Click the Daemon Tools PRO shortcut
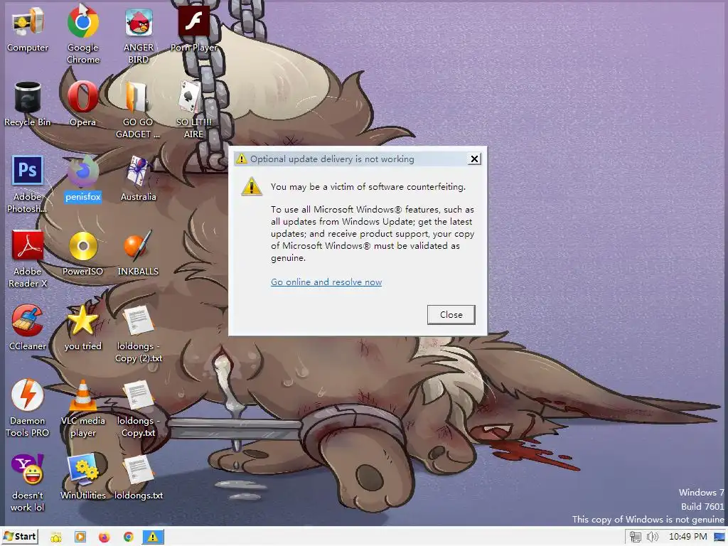 coord(28,409)
